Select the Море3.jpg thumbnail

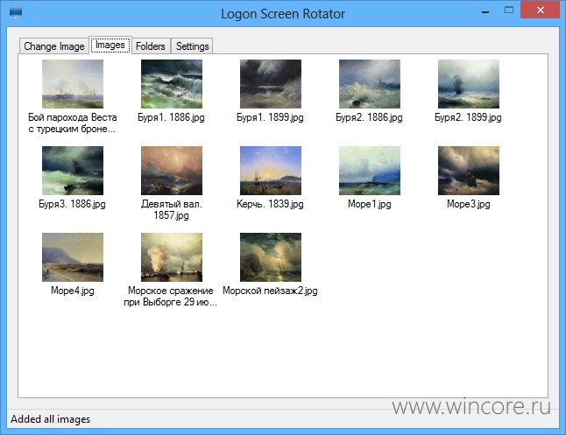(x=469, y=171)
